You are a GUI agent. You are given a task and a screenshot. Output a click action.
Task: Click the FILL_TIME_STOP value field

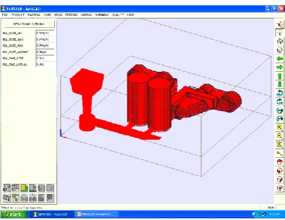click(x=45, y=58)
